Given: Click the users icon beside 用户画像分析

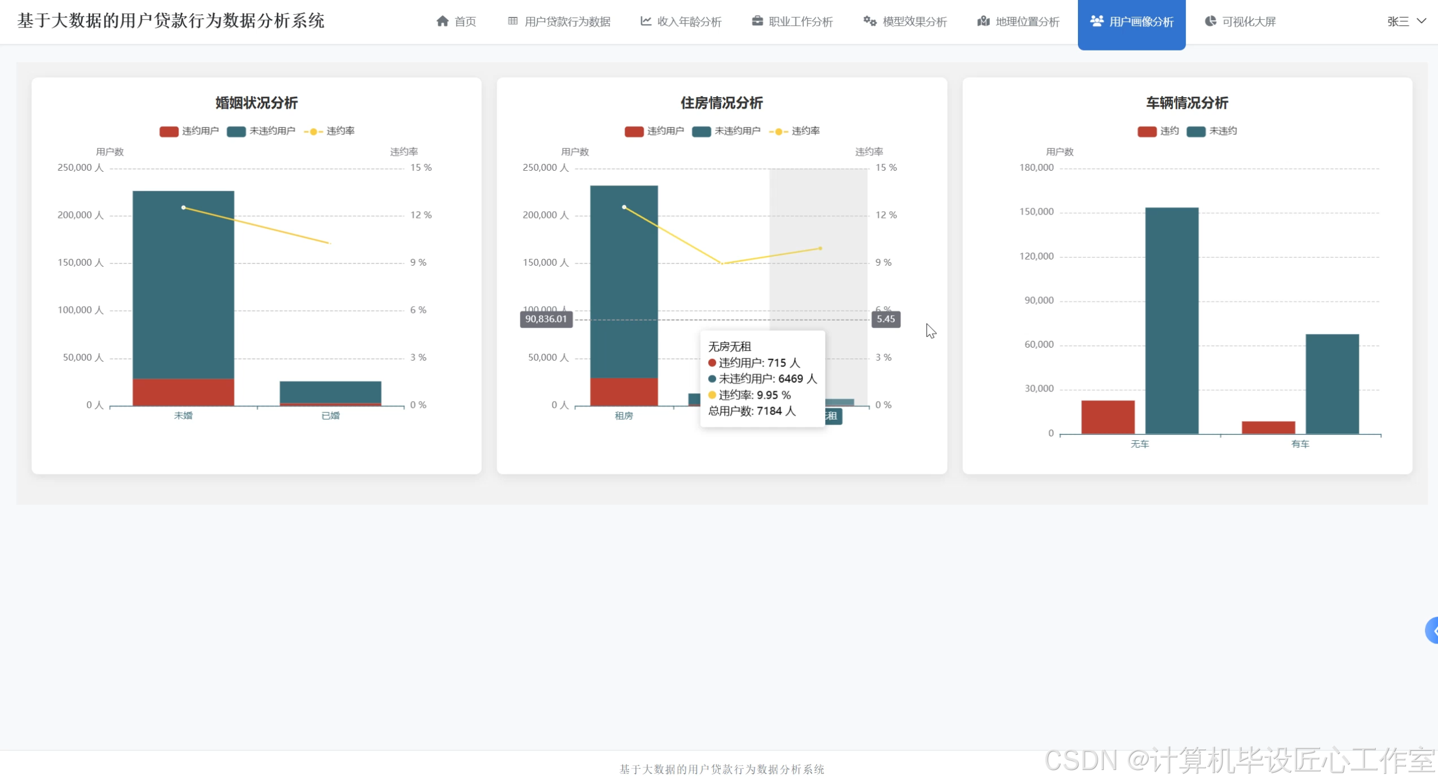Looking at the screenshot, I should (x=1096, y=21).
